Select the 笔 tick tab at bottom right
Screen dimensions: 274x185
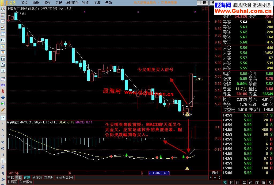(x=225, y=182)
